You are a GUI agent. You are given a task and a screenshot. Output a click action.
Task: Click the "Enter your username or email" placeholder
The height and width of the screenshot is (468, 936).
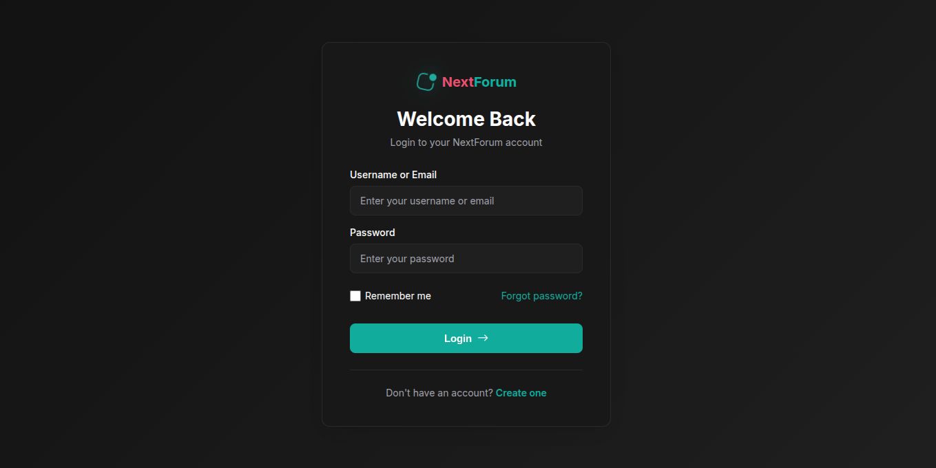pyautogui.click(x=427, y=201)
